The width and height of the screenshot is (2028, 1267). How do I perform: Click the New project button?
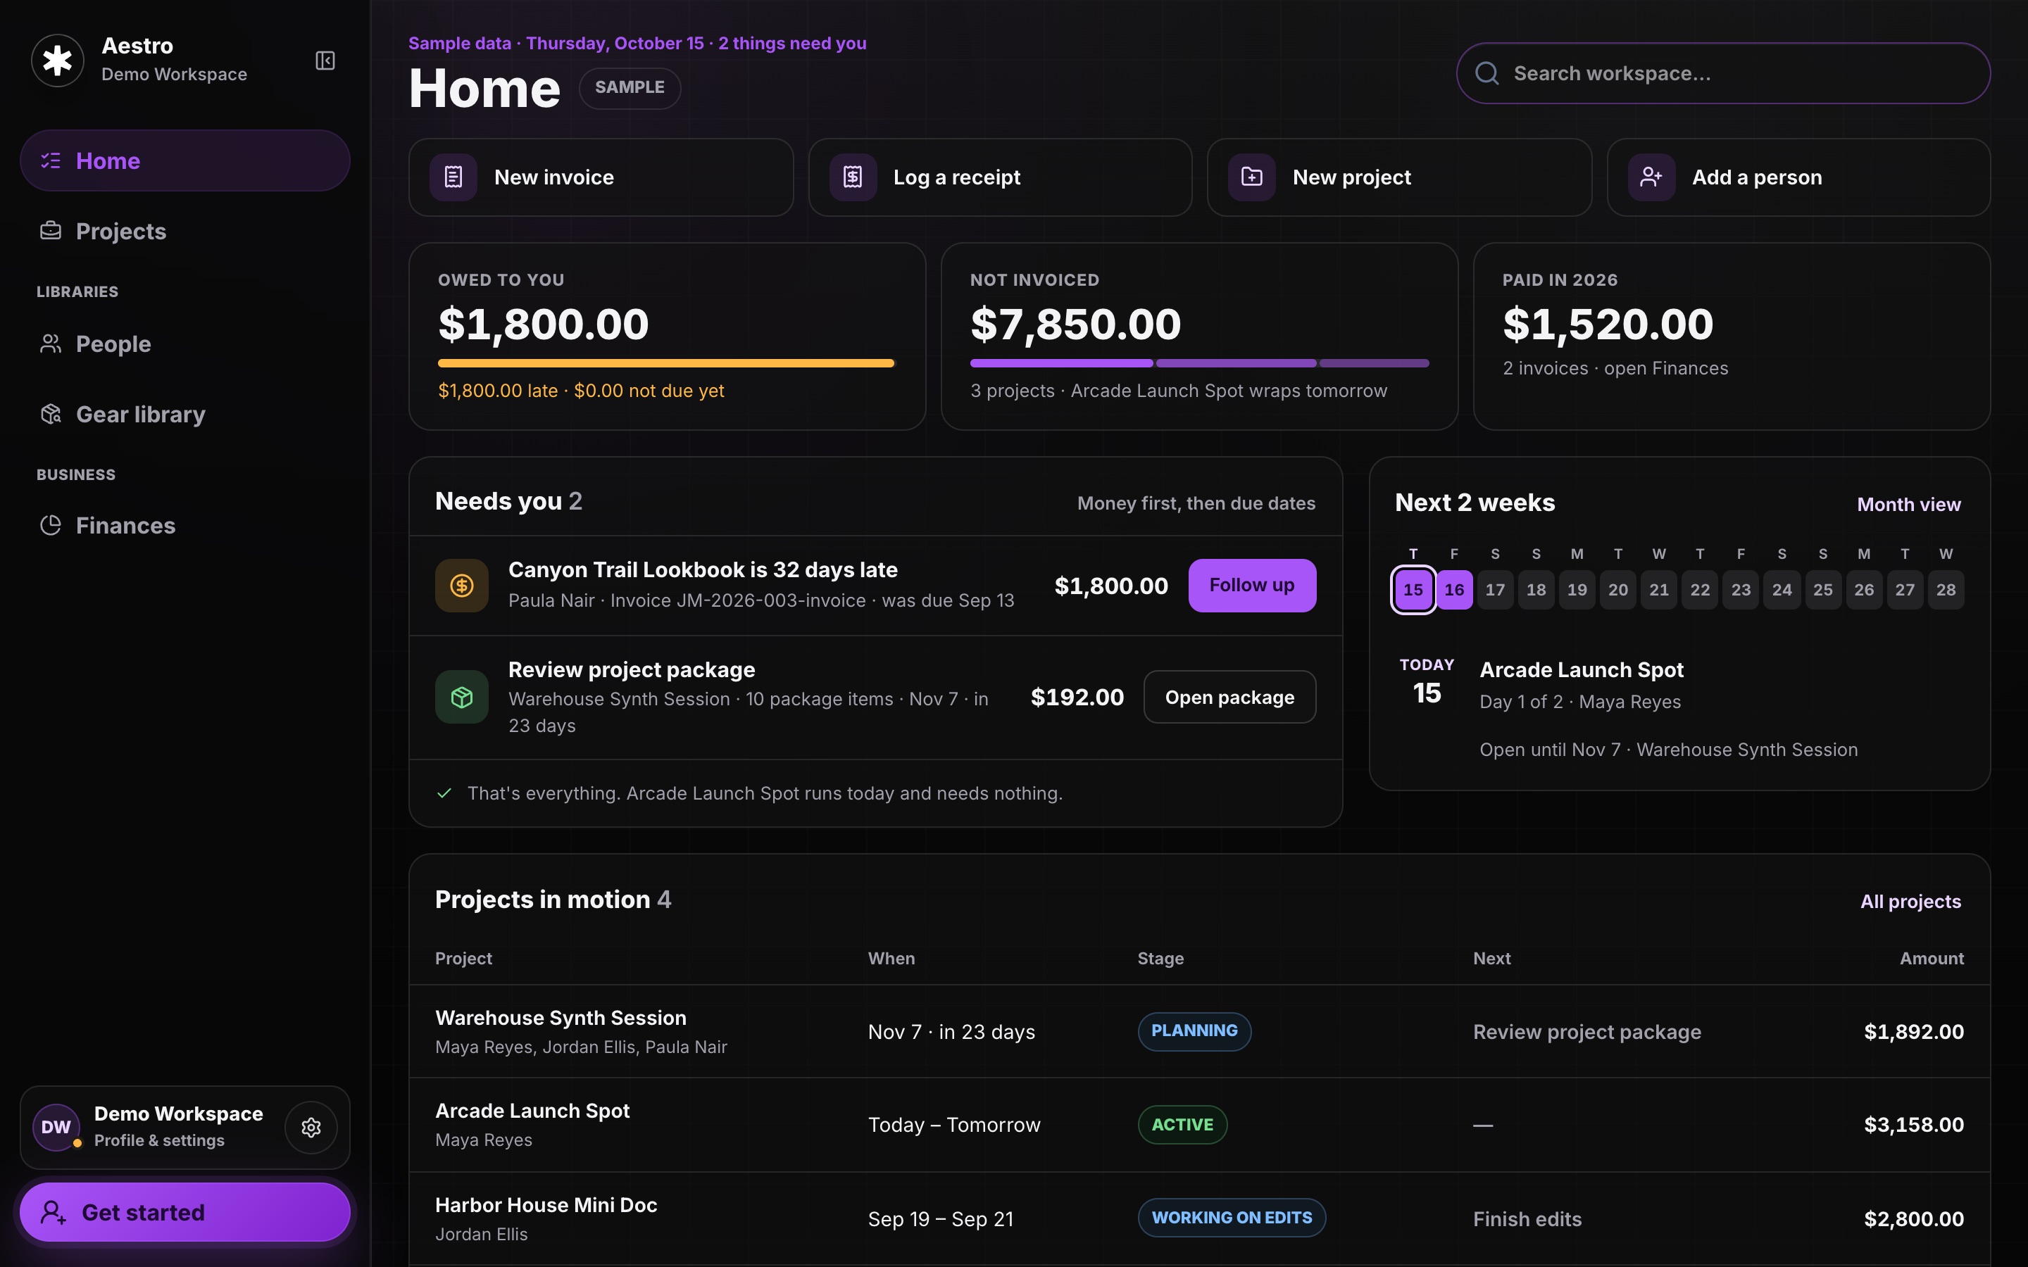pos(1398,177)
